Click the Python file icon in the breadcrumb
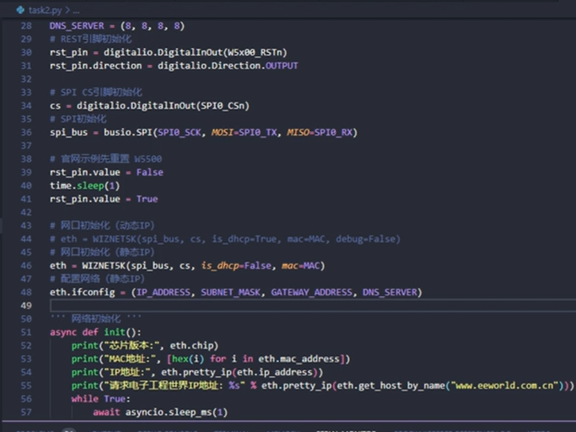The height and width of the screenshot is (432, 576). pyautogui.click(x=19, y=10)
